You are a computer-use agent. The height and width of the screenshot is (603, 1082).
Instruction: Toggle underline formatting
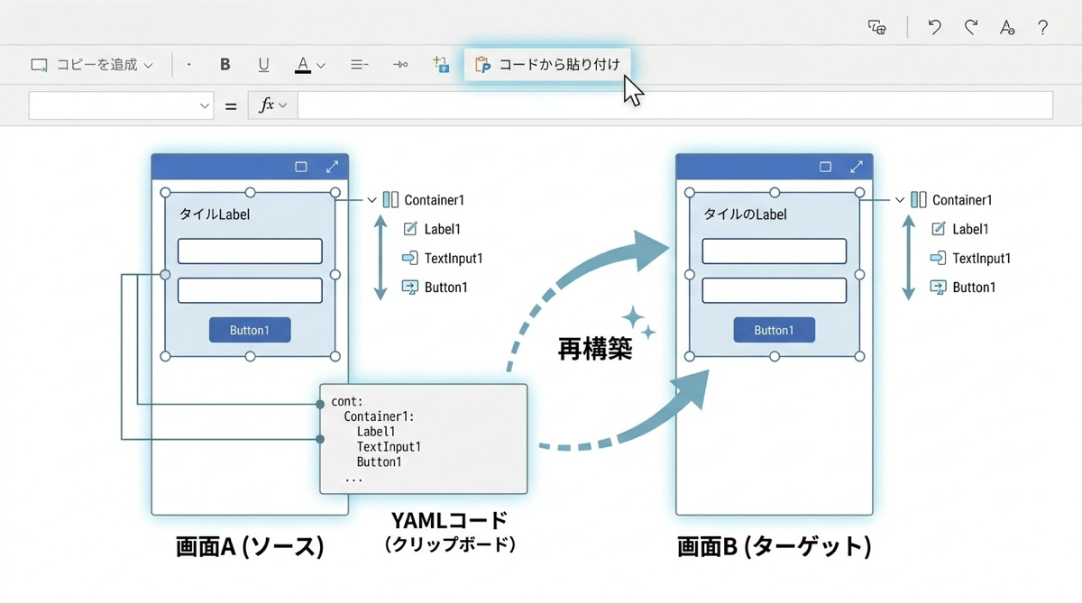[x=263, y=65]
